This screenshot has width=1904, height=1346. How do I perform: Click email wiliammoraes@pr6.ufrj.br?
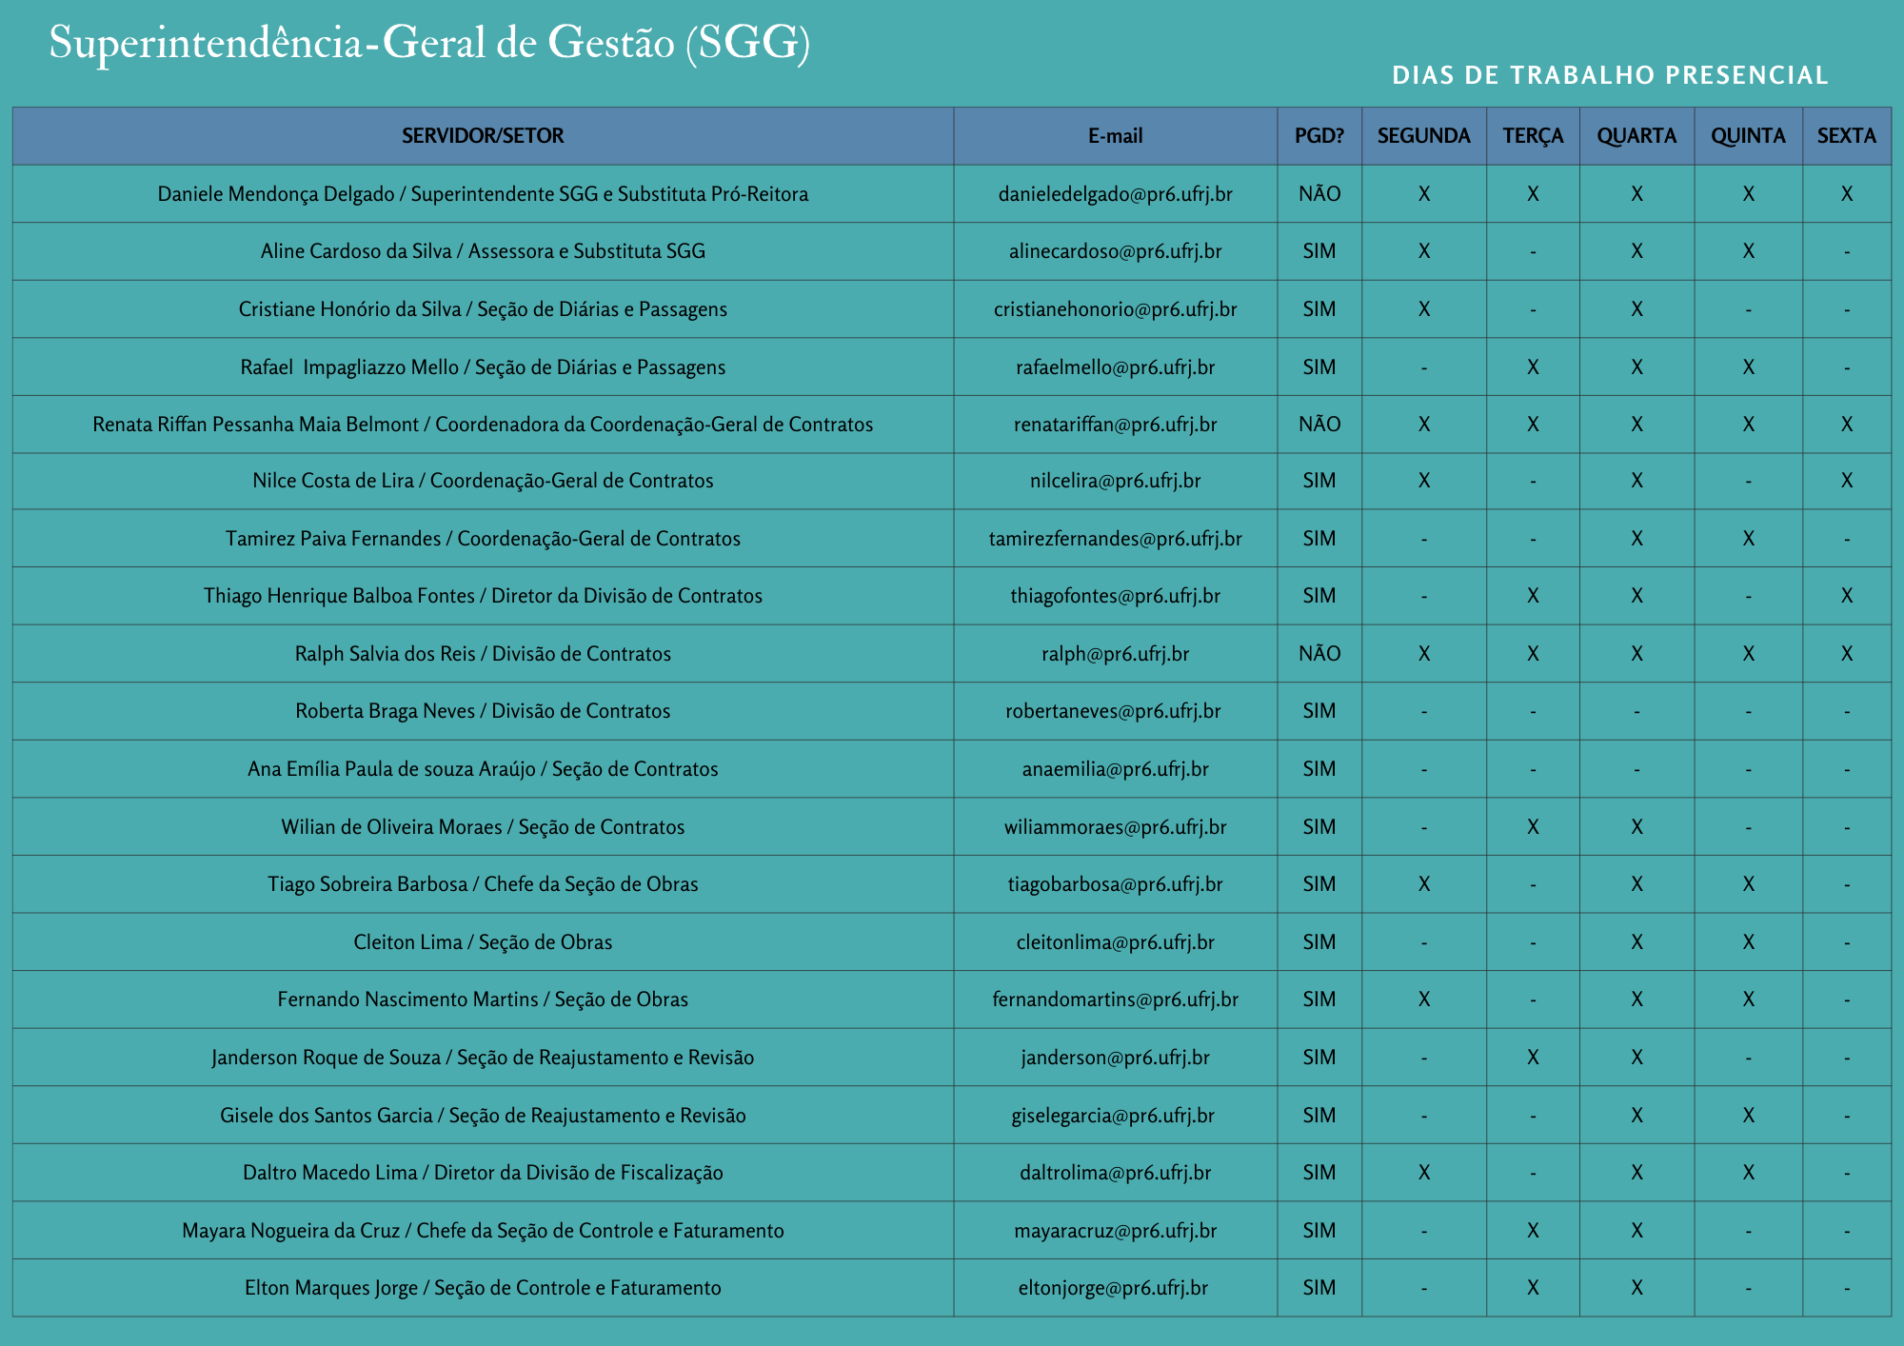coord(1116,827)
